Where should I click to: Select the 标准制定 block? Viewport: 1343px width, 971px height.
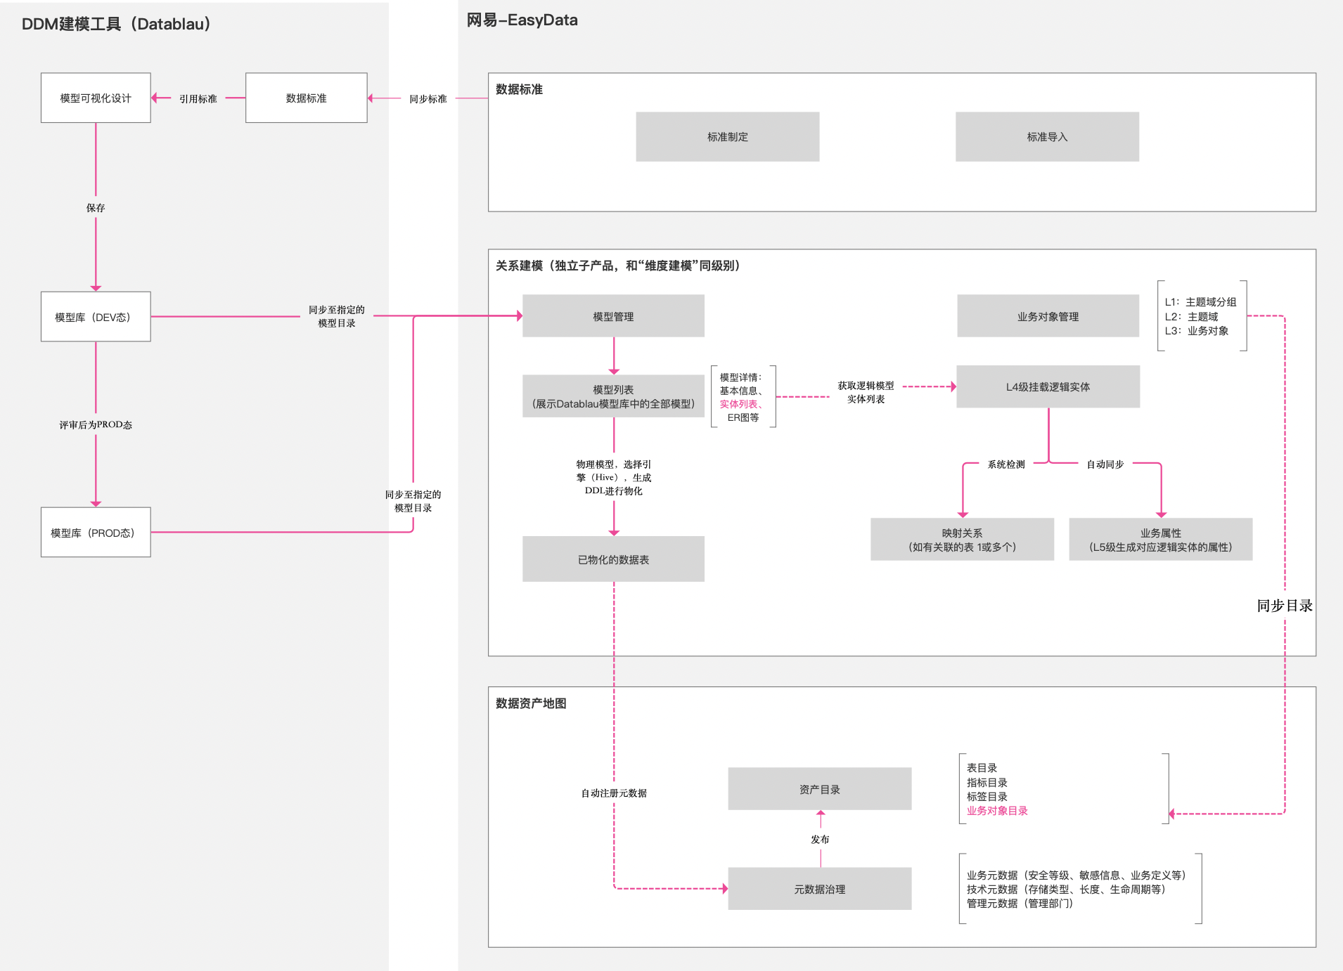click(x=727, y=137)
